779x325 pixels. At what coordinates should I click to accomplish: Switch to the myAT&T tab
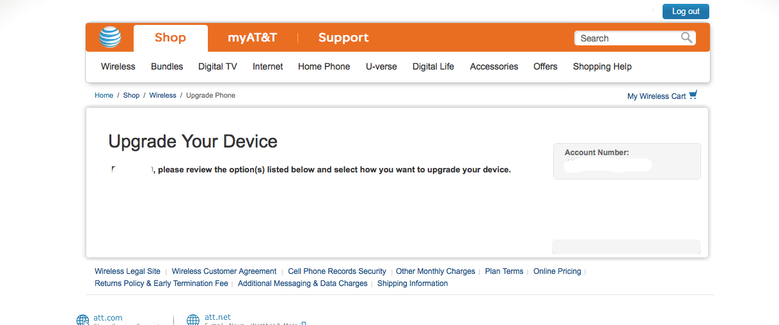(x=252, y=38)
